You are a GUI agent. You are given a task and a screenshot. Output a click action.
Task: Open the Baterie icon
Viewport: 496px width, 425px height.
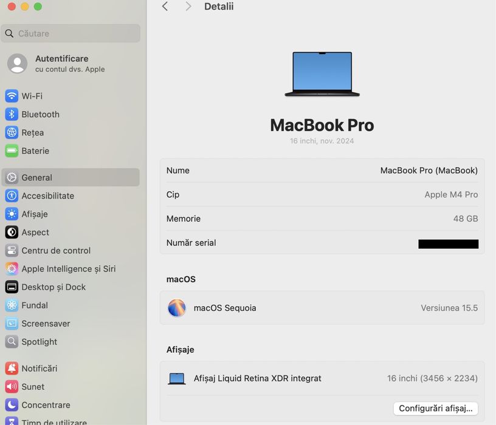click(x=12, y=151)
